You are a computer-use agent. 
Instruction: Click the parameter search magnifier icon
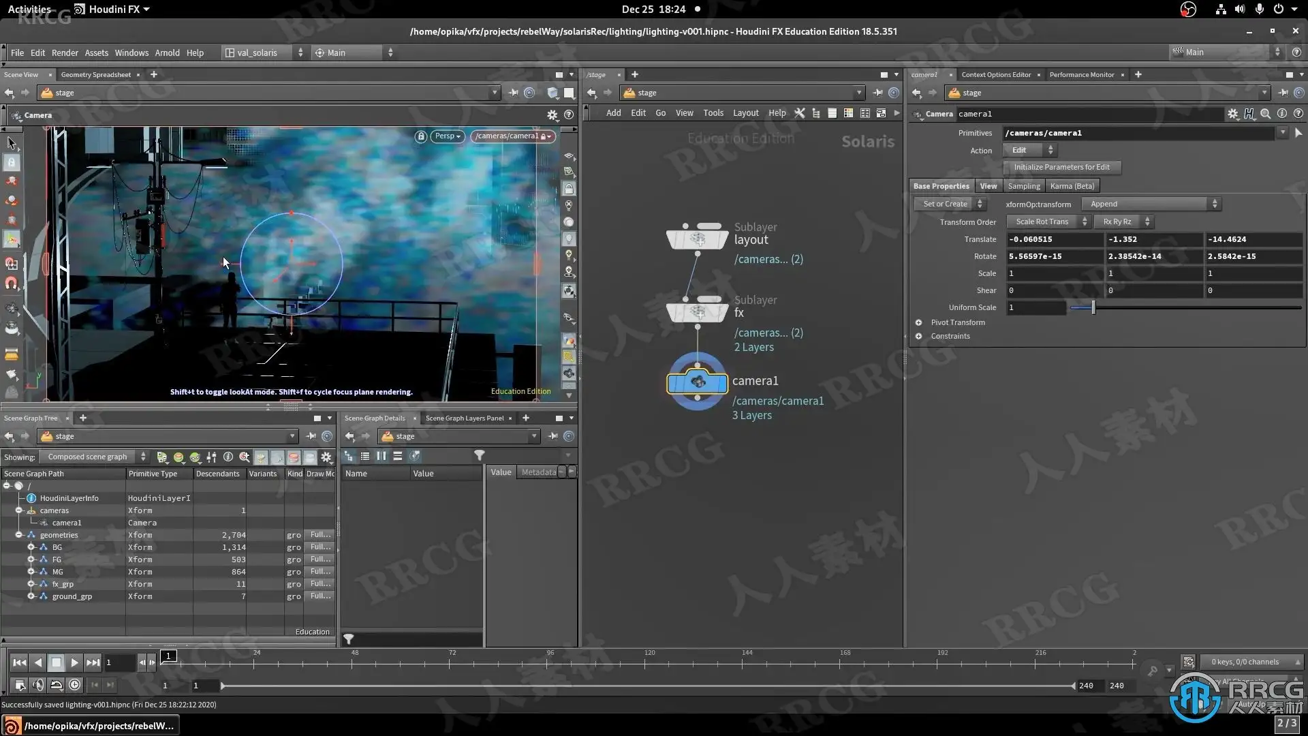[1265, 114]
